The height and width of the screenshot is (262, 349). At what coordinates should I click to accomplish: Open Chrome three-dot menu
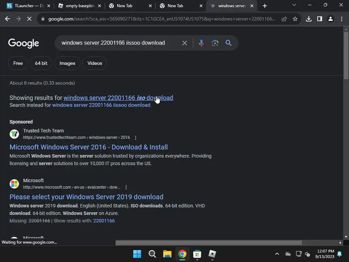[x=342, y=19]
